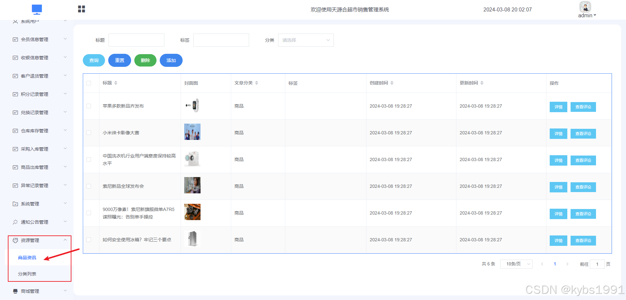Expand 收银信息管理 chevron
This screenshot has height=300, width=626.
pos(65,57)
